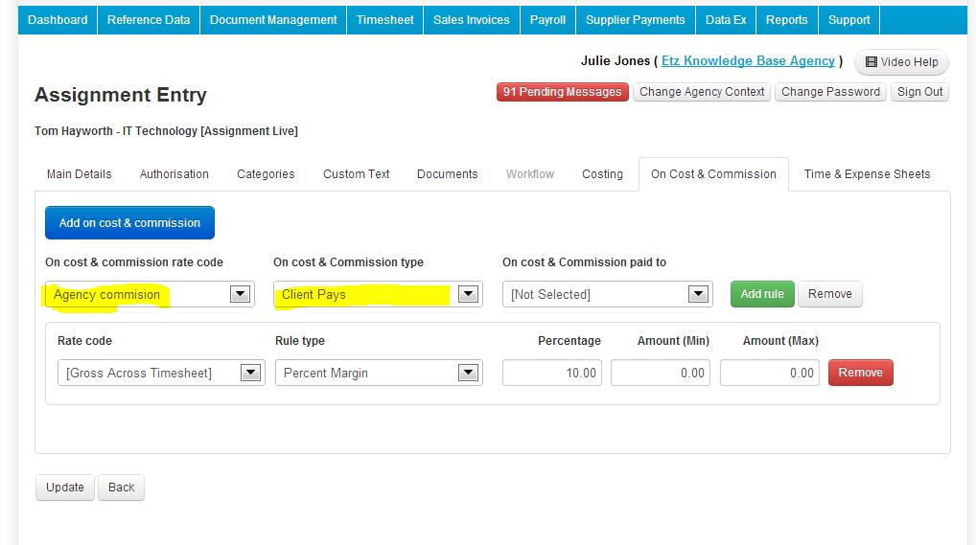Screen dimensions: 976x545
Task: Open the Time & Expense Sheets tab
Action: point(867,174)
